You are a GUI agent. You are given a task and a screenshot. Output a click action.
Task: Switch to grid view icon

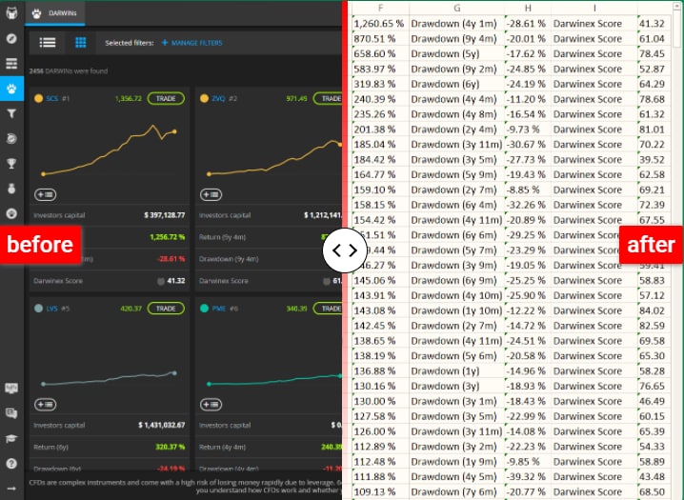pos(81,43)
